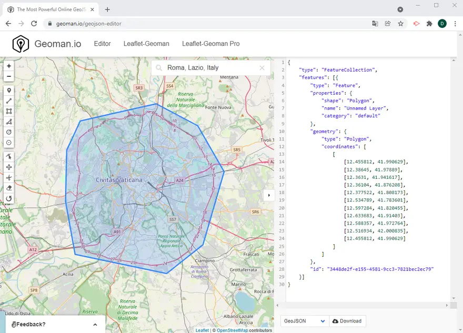Go back to the previous page

point(8,24)
